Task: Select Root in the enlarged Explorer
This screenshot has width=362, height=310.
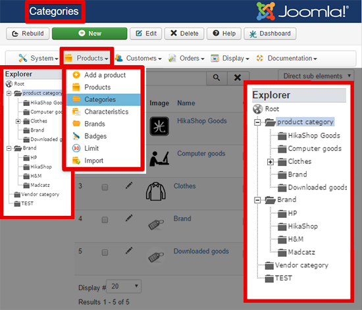Action: click(272, 109)
